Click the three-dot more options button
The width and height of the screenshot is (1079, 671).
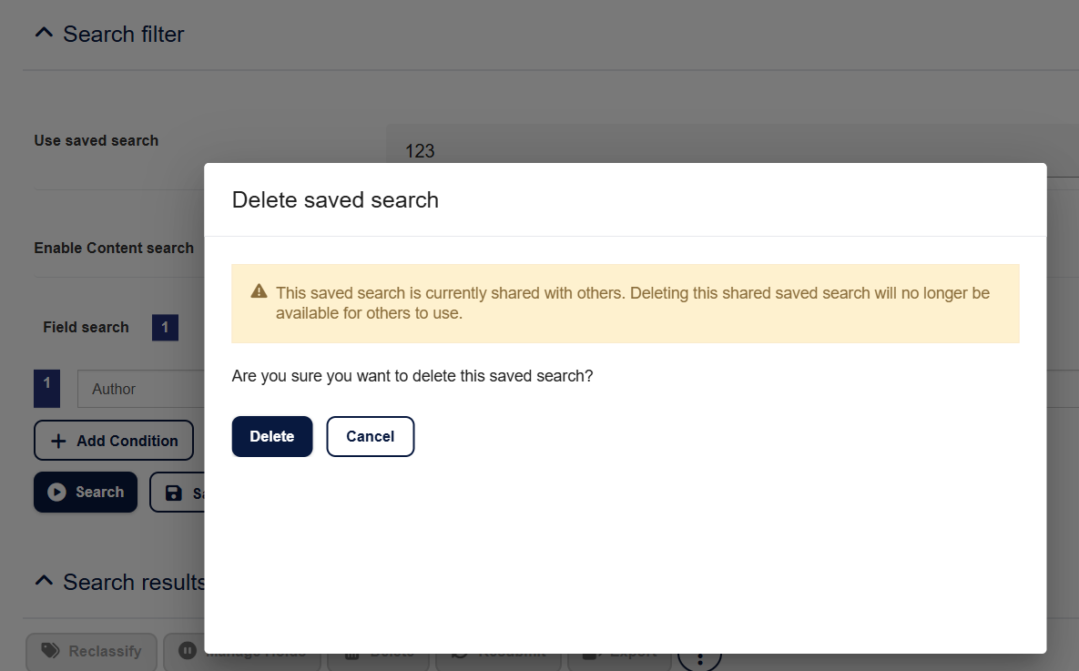[698, 656]
